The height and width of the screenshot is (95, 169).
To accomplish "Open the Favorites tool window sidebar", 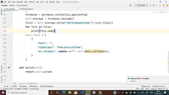I will click(x=1, y=69).
